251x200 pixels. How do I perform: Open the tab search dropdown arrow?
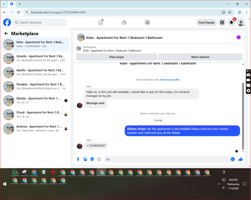4,4
